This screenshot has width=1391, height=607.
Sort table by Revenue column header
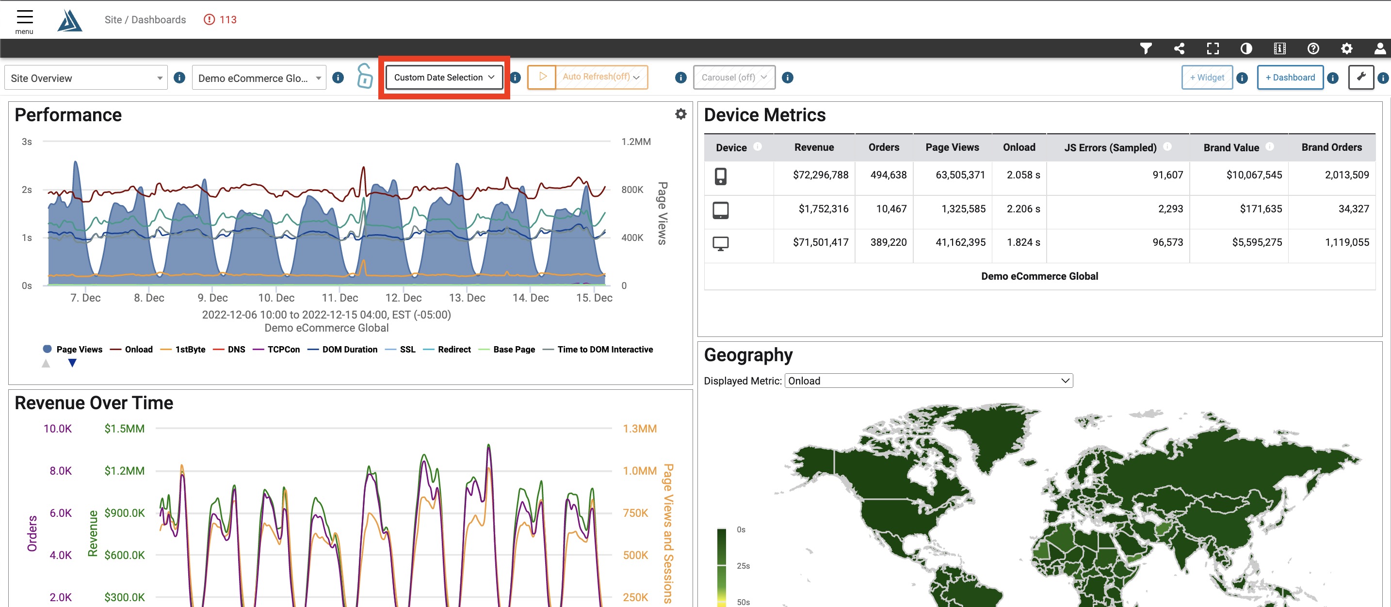814,147
